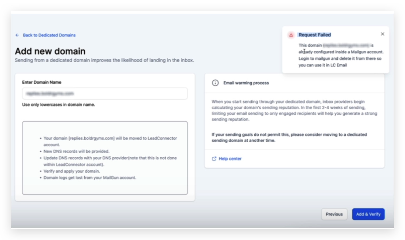Open Back to Dedicated Domains link
Image resolution: width=405 pixels, height=240 pixels.
pyautogui.click(x=49, y=35)
